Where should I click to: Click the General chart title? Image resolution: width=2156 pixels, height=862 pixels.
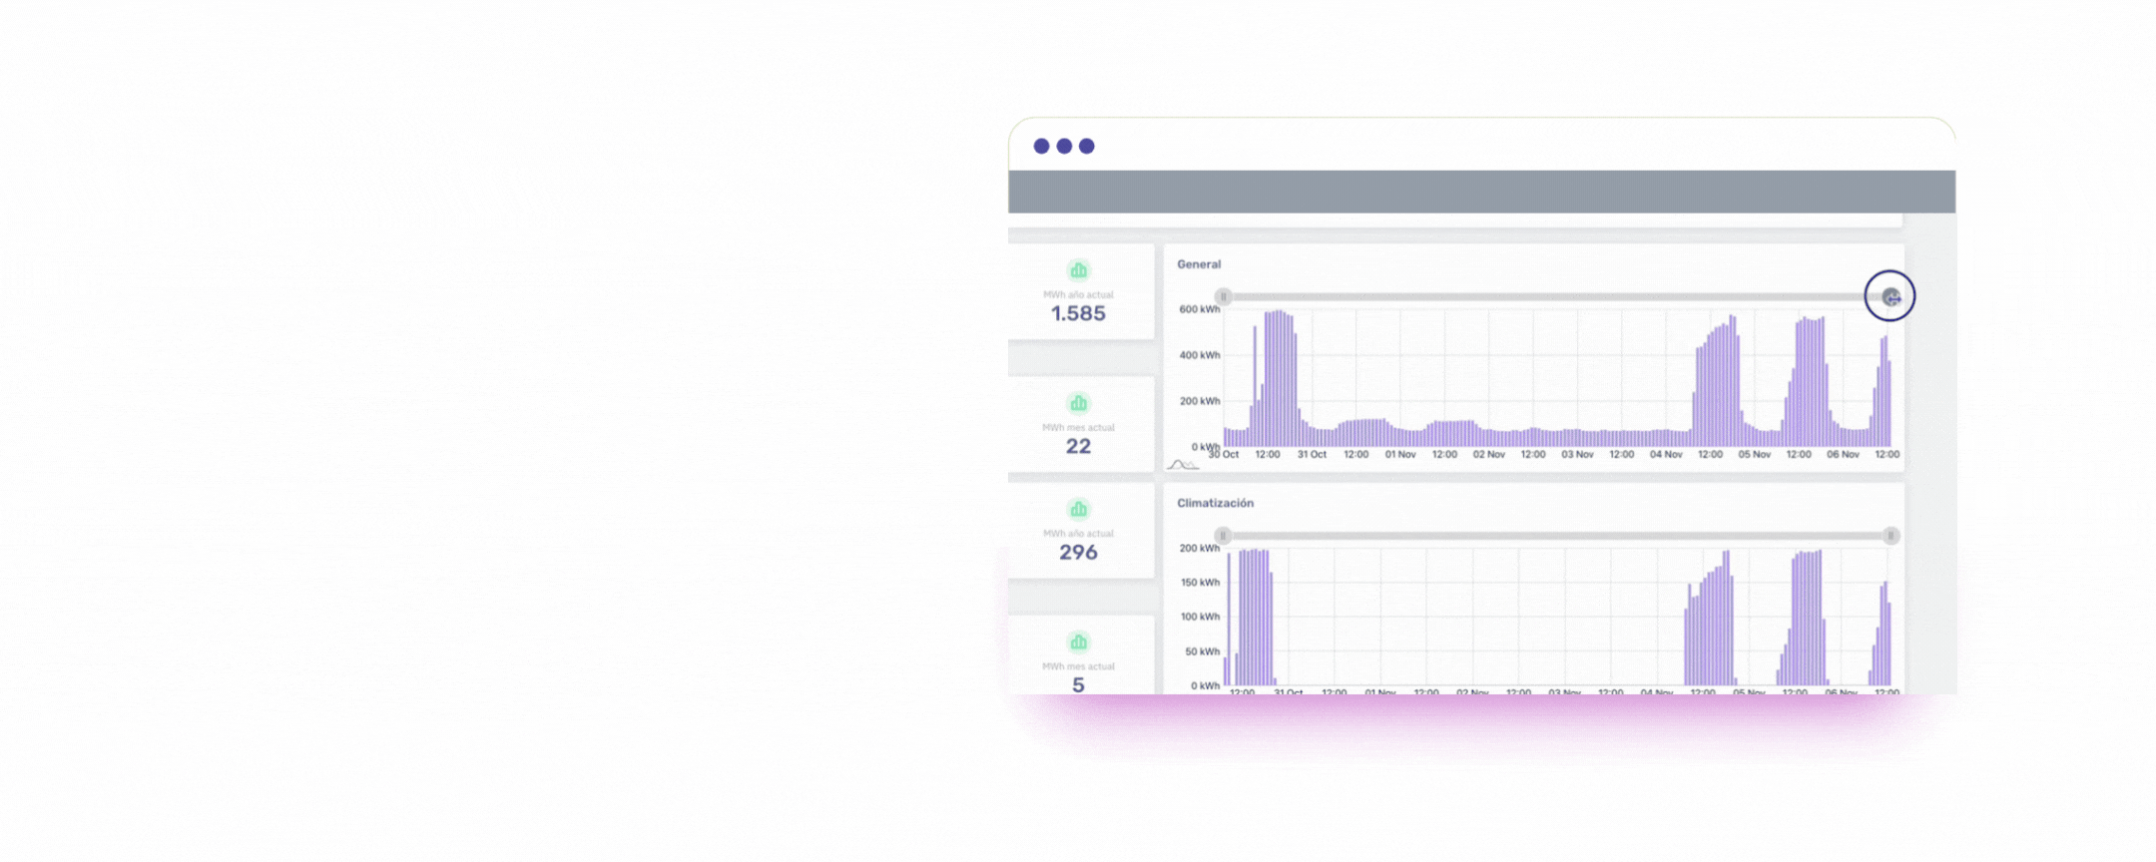point(1199,264)
